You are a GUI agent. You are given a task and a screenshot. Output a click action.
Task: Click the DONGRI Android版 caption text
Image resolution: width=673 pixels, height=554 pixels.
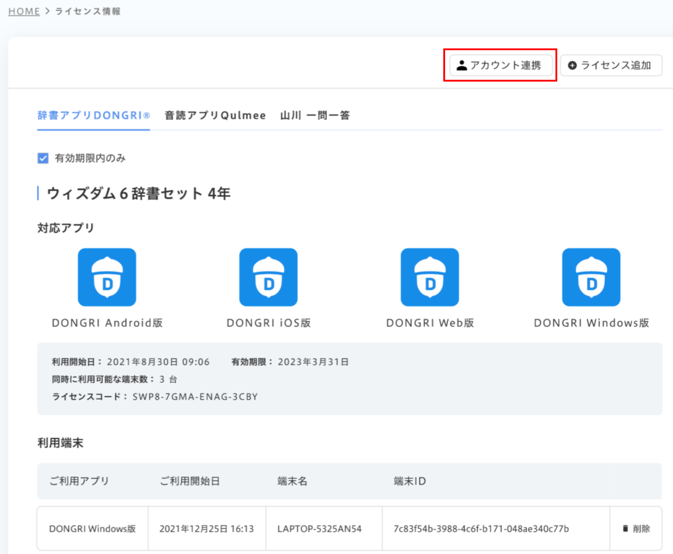(107, 323)
